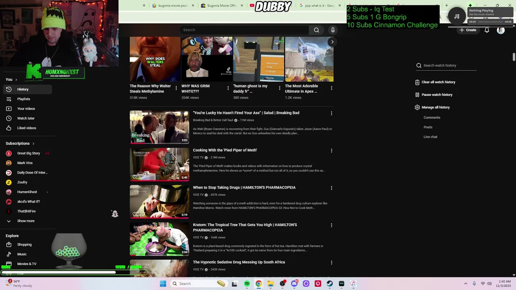Open Movies & TV under Explore
This screenshot has width=516, height=290.
click(26, 264)
